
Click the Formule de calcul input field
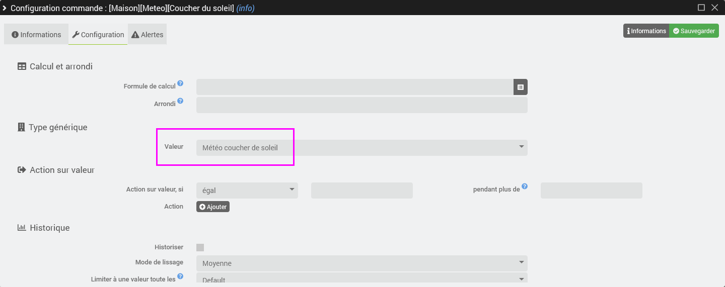click(354, 87)
